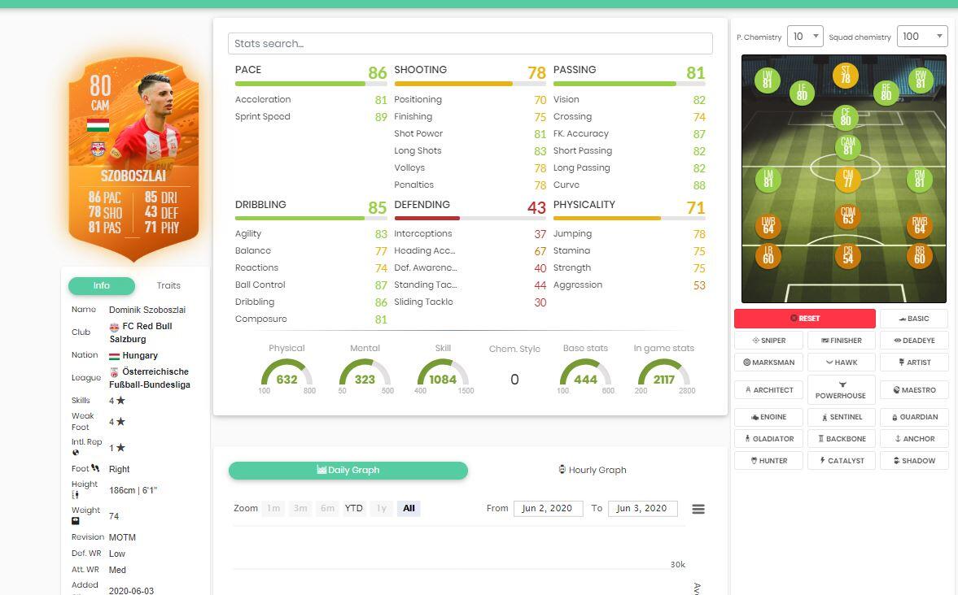
Task: Switch to the Hourly Graph tab
Action: click(x=592, y=471)
